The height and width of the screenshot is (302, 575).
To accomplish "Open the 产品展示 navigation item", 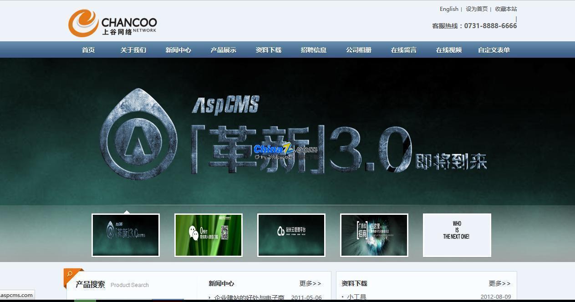I will point(224,50).
